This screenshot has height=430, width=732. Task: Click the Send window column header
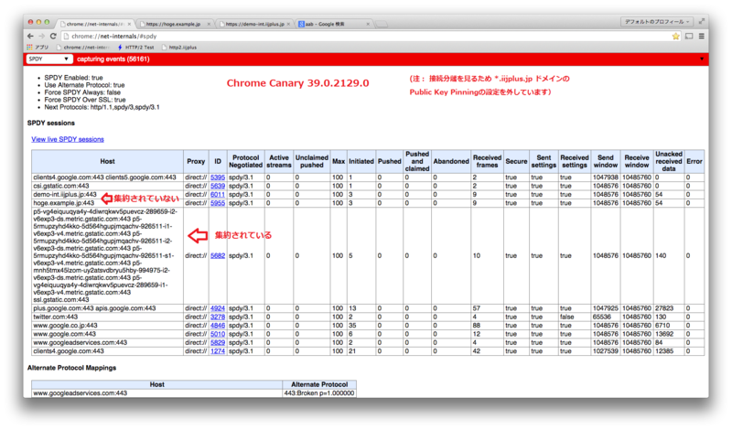tap(606, 162)
